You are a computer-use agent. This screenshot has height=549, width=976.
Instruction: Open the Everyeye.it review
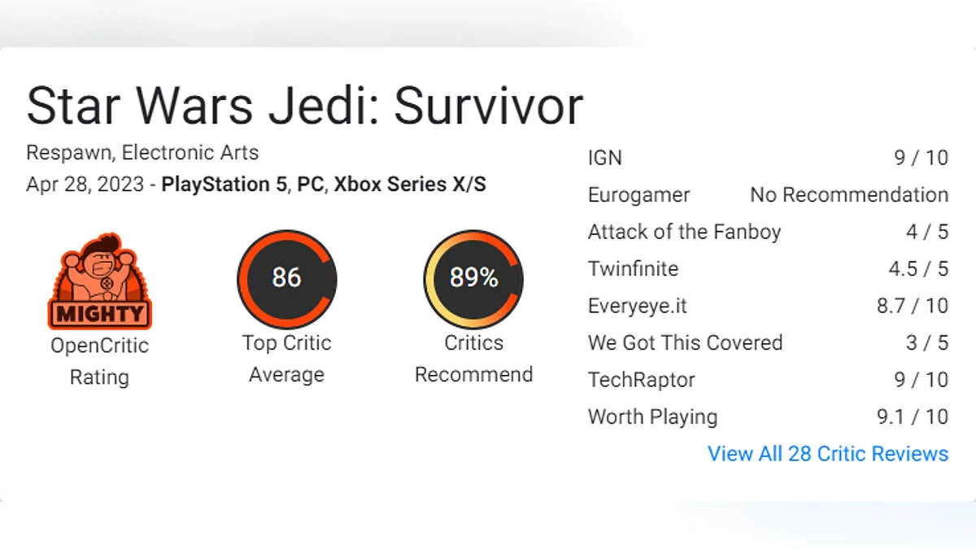point(638,306)
